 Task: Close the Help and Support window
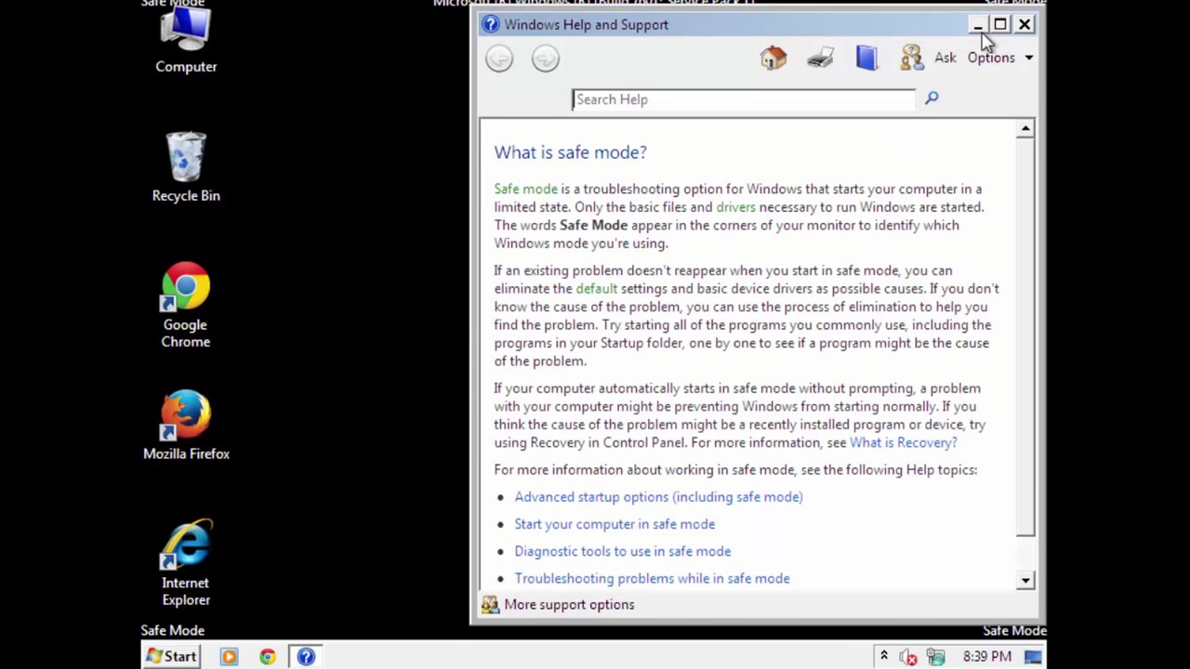click(x=1025, y=25)
